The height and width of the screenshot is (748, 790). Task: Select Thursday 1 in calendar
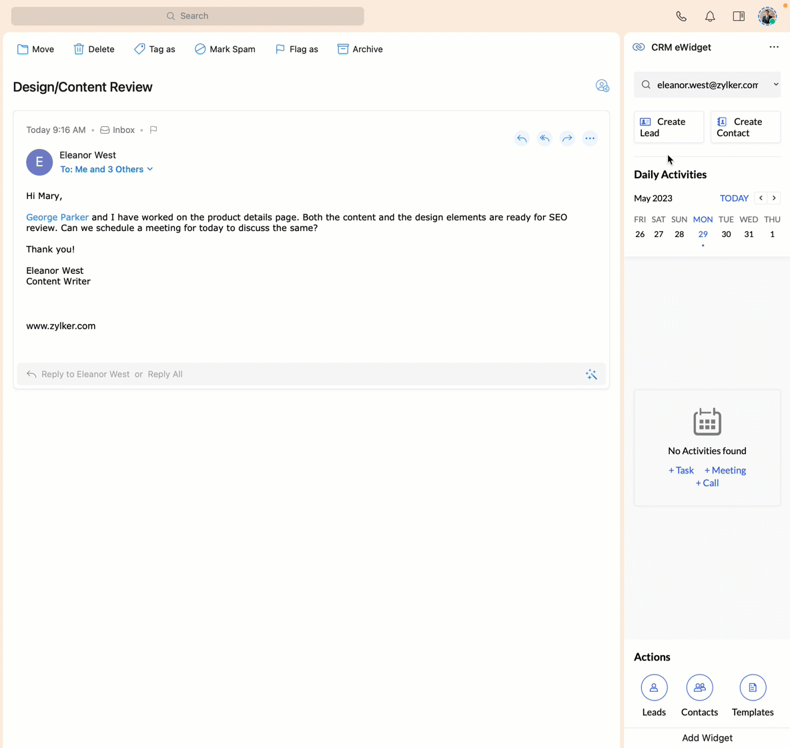point(772,234)
